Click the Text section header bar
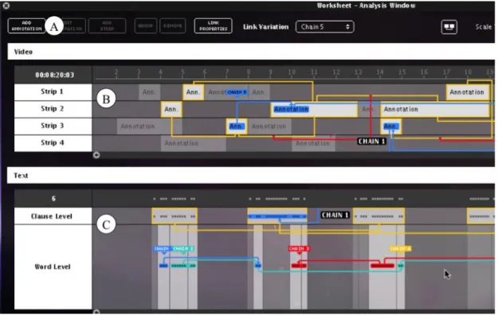 (x=251, y=176)
